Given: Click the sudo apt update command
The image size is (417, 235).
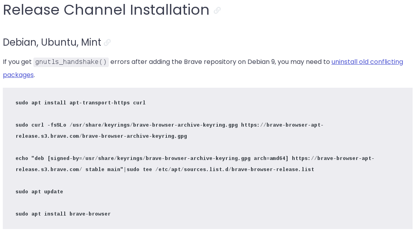Looking at the screenshot, I should [x=39, y=192].
